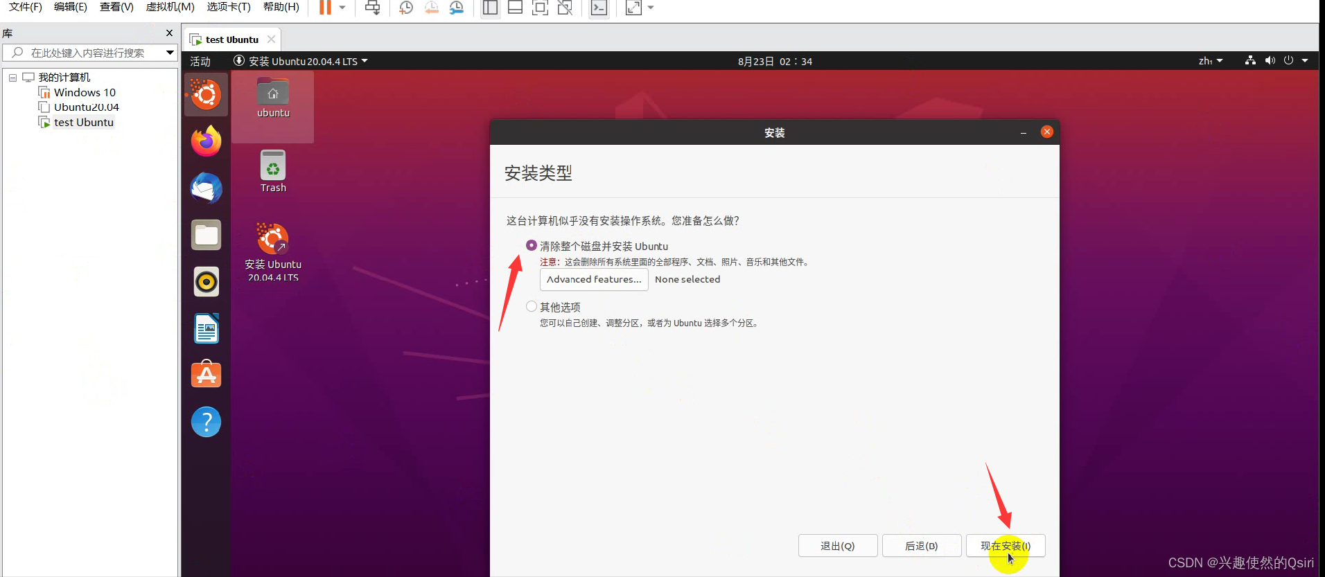
Task: Open the console view terminal icon
Action: tap(599, 8)
